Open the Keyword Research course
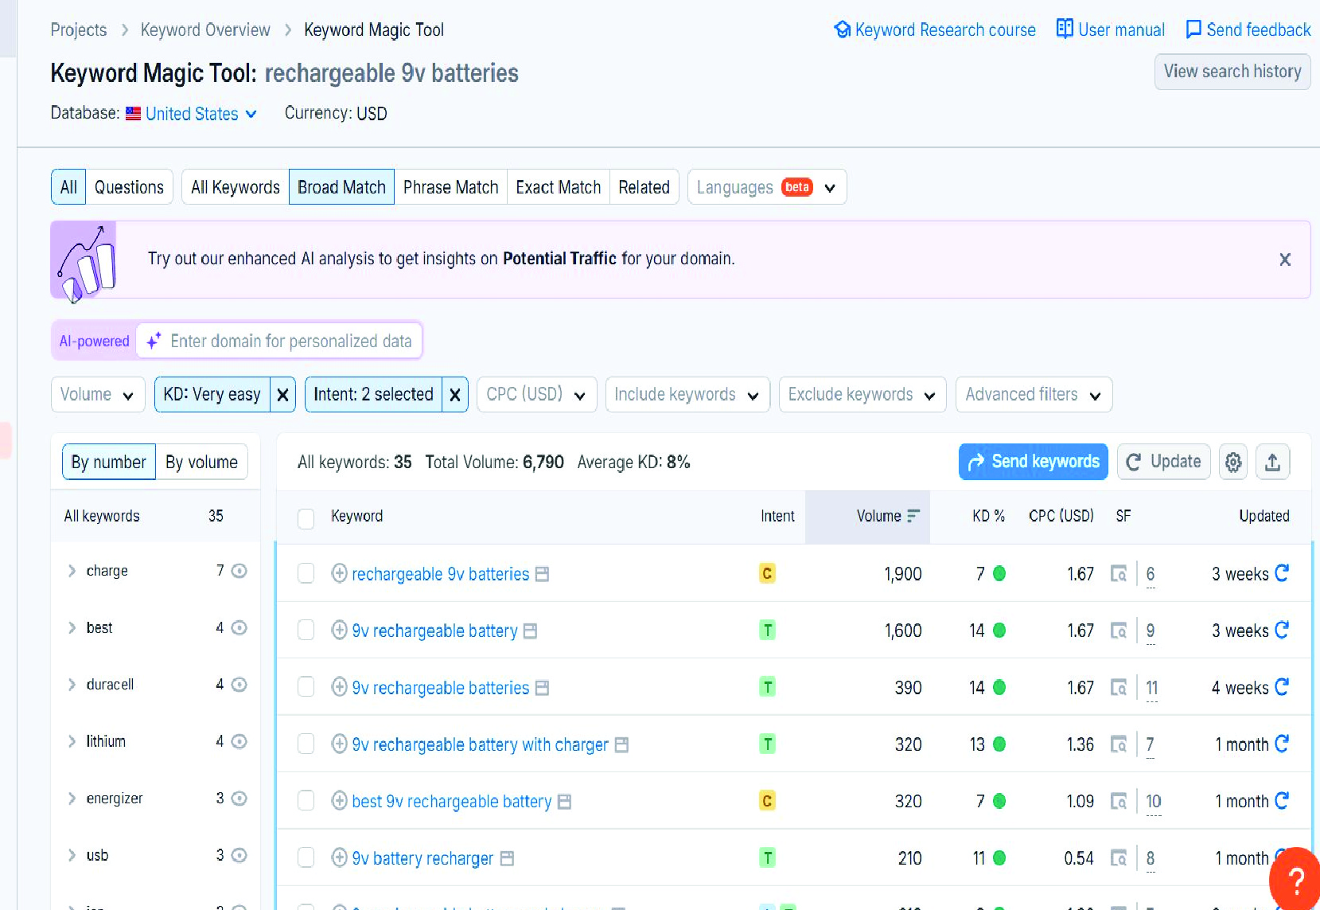This screenshot has height=910, width=1320. (x=944, y=29)
